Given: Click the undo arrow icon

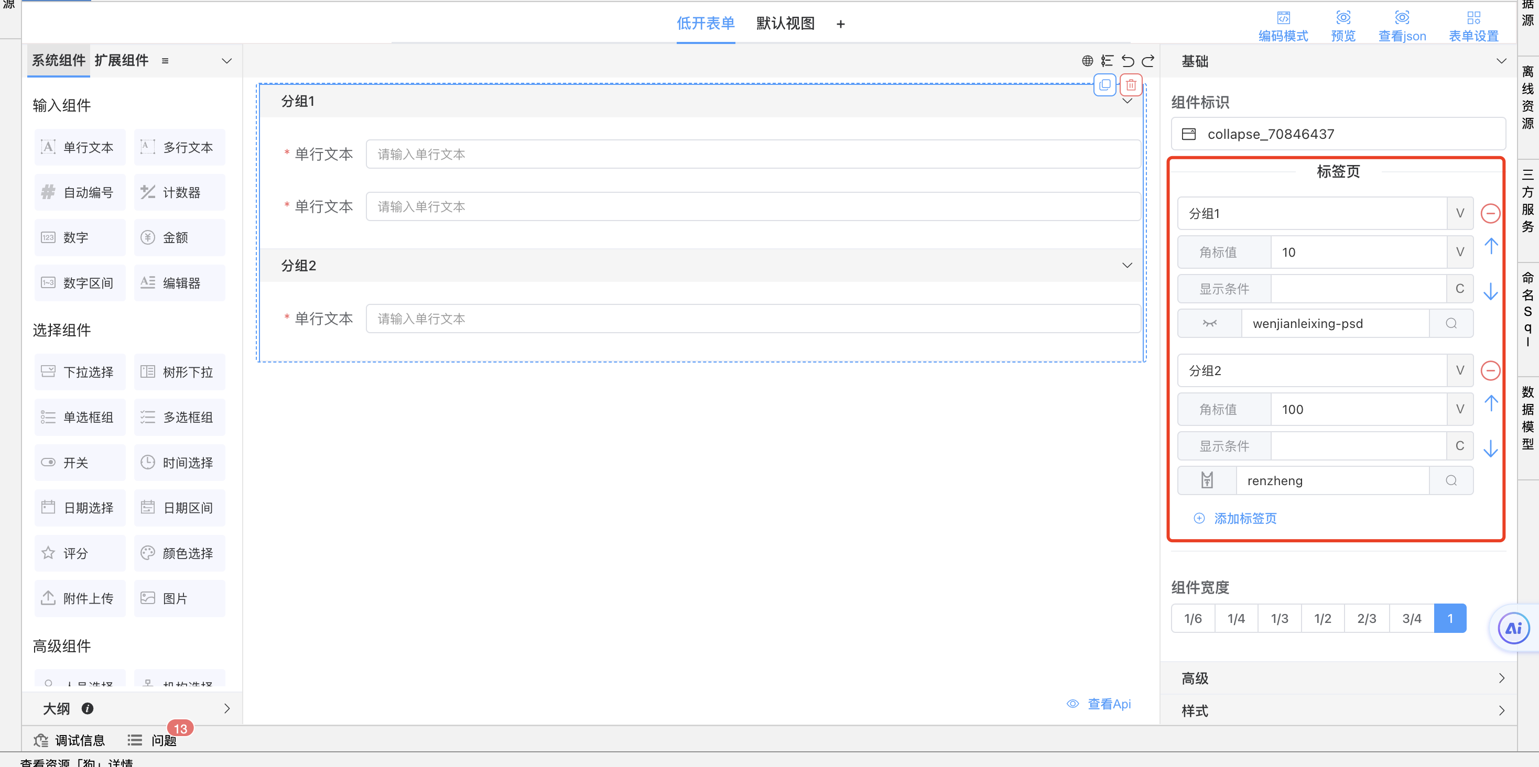Looking at the screenshot, I should (x=1128, y=61).
